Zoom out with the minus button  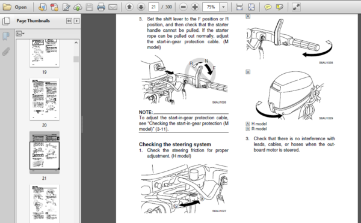(184, 7)
